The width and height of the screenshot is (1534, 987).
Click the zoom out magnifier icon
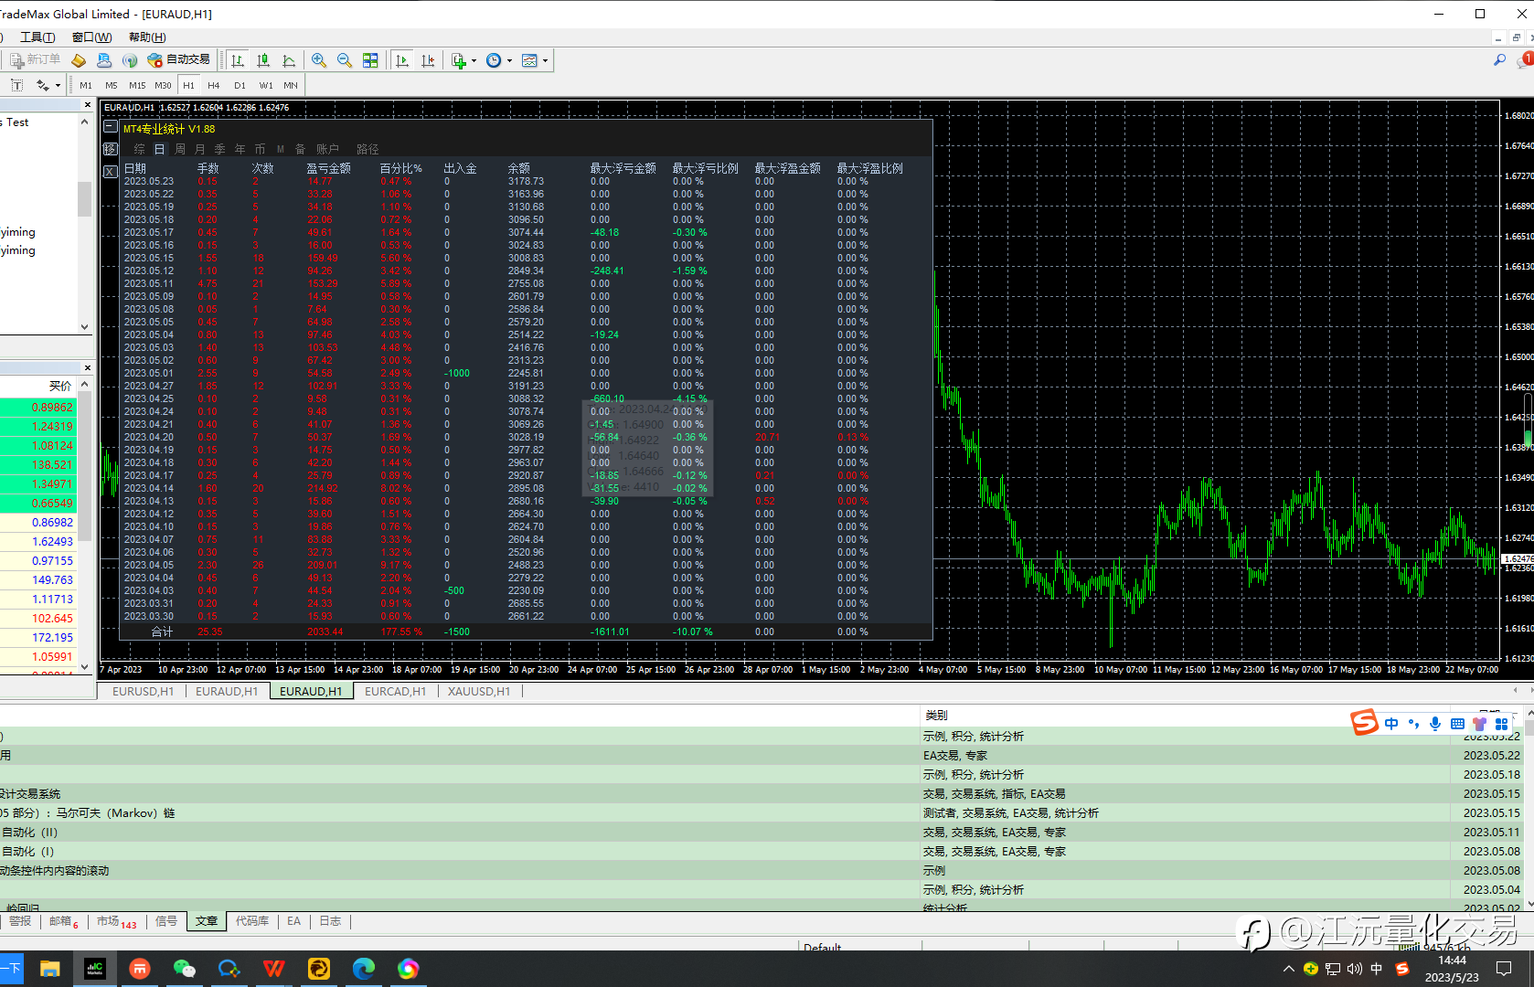coord(345,60)
